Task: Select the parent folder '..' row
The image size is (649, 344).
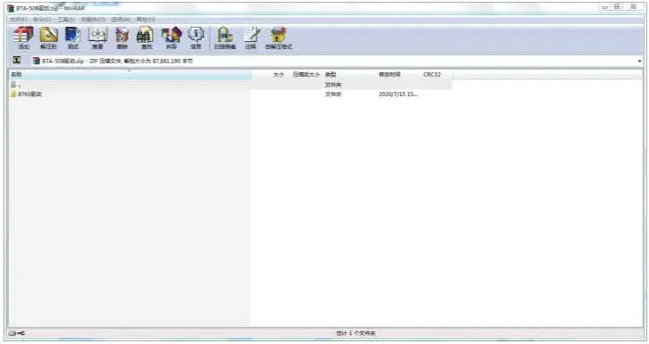Action: 230,85
